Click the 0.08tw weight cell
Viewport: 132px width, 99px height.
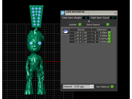coord(103,36)
